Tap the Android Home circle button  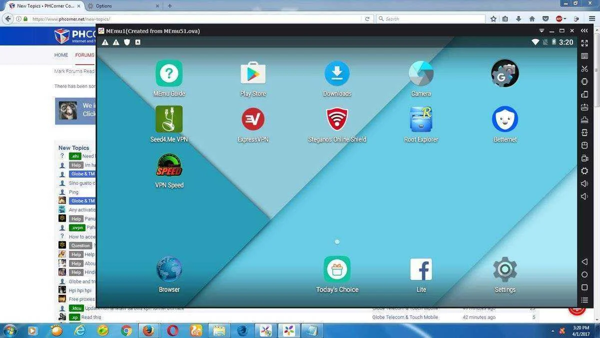pos(584,274)
